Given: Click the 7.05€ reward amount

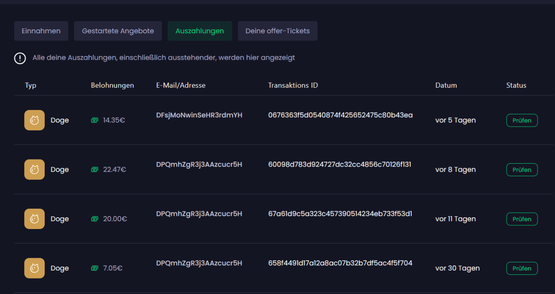Looking at the screenshot, I should pyautogui.click(x=113, y=268).
